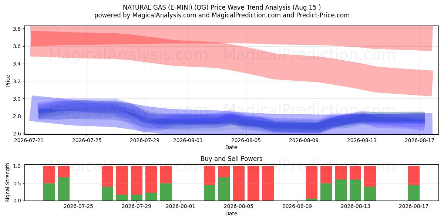
Task: Click the 2026-08-01 date tick on the price chart
Action: click(x=188, y=140)
